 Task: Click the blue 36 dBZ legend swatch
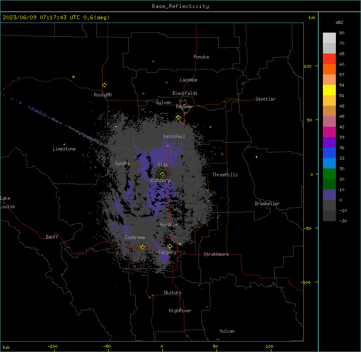click(x=329, y=153)
